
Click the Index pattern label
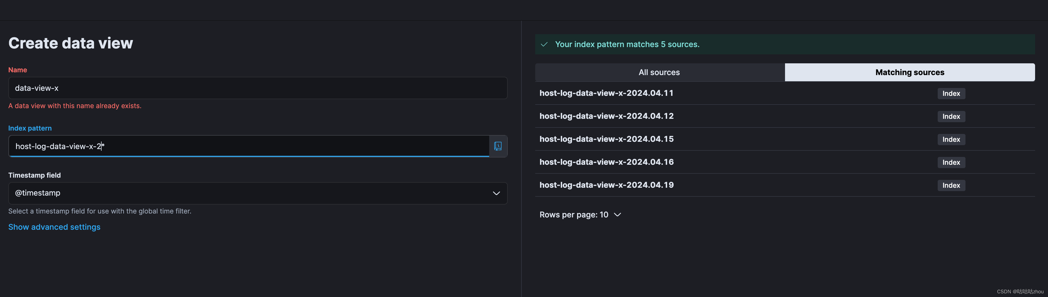pyautogui.click(x=30, y=128)
